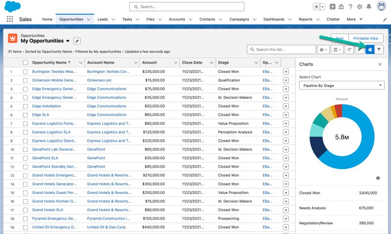
Task: Tick the GenePoint SLA checkbox
Action: 25,158
